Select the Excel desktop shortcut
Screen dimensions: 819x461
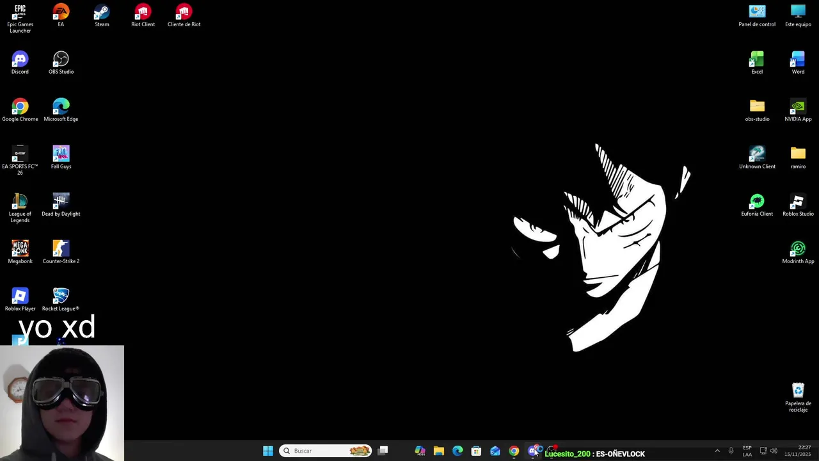click(x=757, y=63)
